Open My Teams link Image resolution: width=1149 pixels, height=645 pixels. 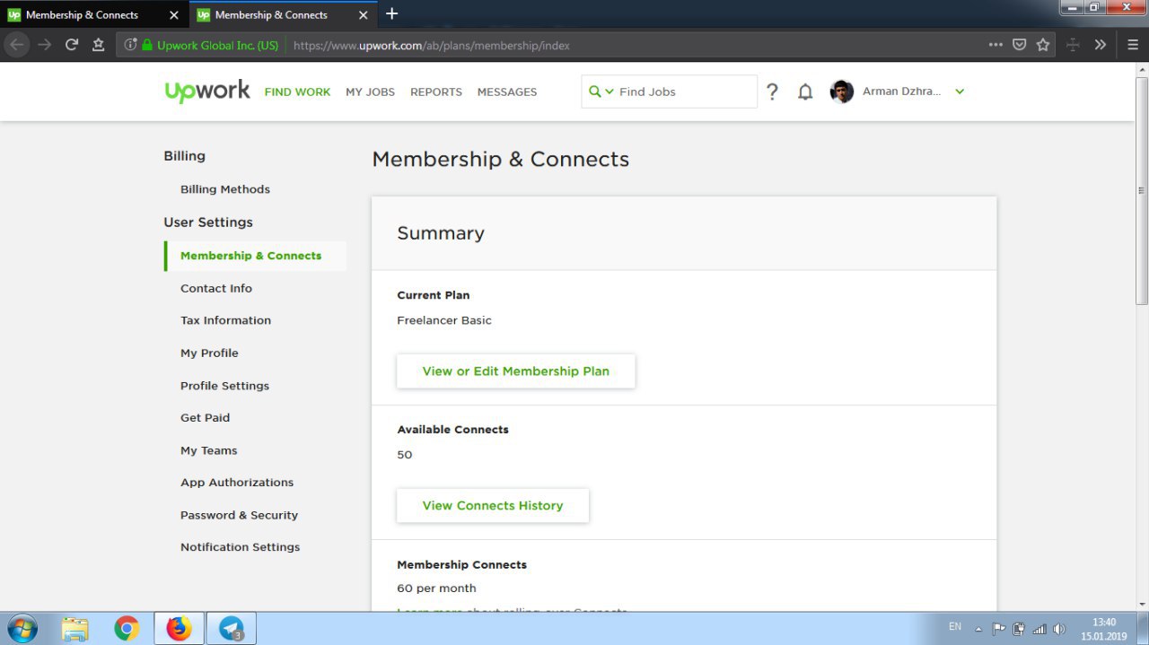209,450
